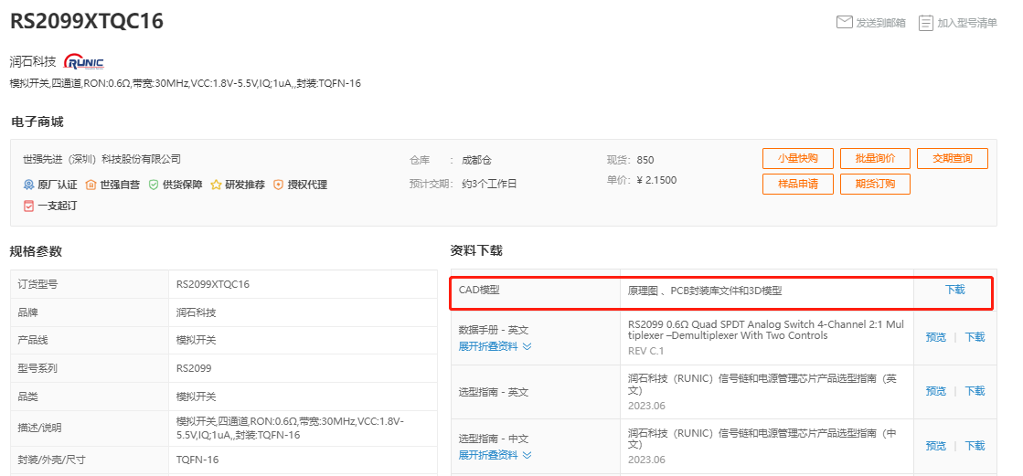Image resolution: width=1023 pixels, height=476 pixels.
Task: Preview the 数据手册 - 英文 datasheet
Action: (x=935, y=337)
